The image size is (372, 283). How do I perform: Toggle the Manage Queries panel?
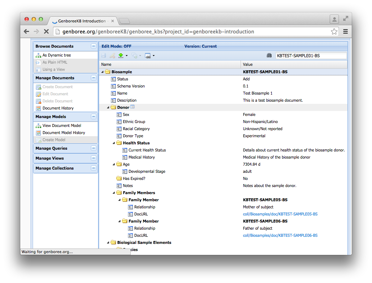[x=93, y=148]
